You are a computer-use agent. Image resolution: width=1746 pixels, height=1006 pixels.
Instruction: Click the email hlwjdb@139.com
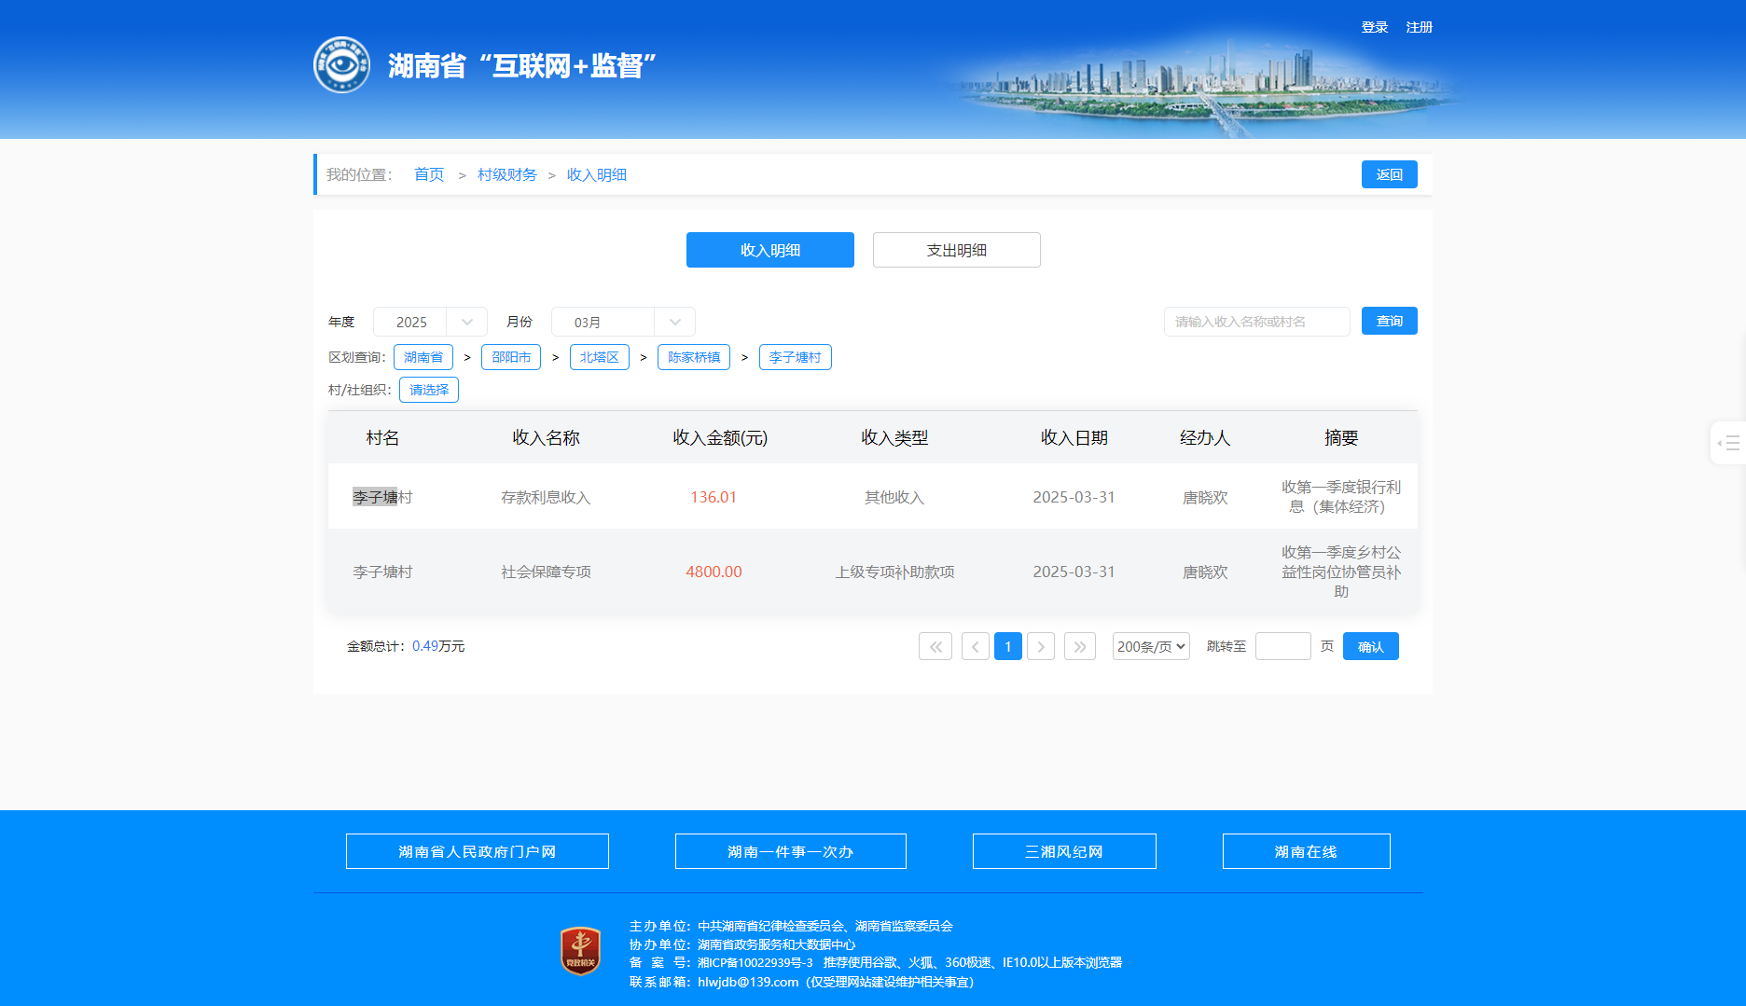[x=748, y=982]
